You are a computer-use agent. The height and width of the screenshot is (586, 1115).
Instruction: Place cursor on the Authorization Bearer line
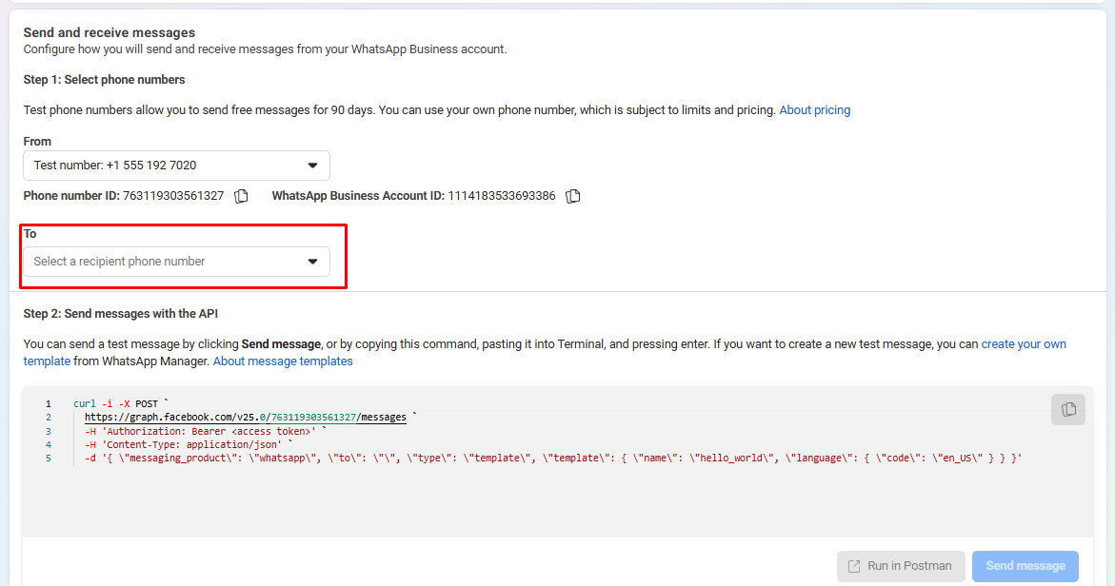tap(201, 431)
